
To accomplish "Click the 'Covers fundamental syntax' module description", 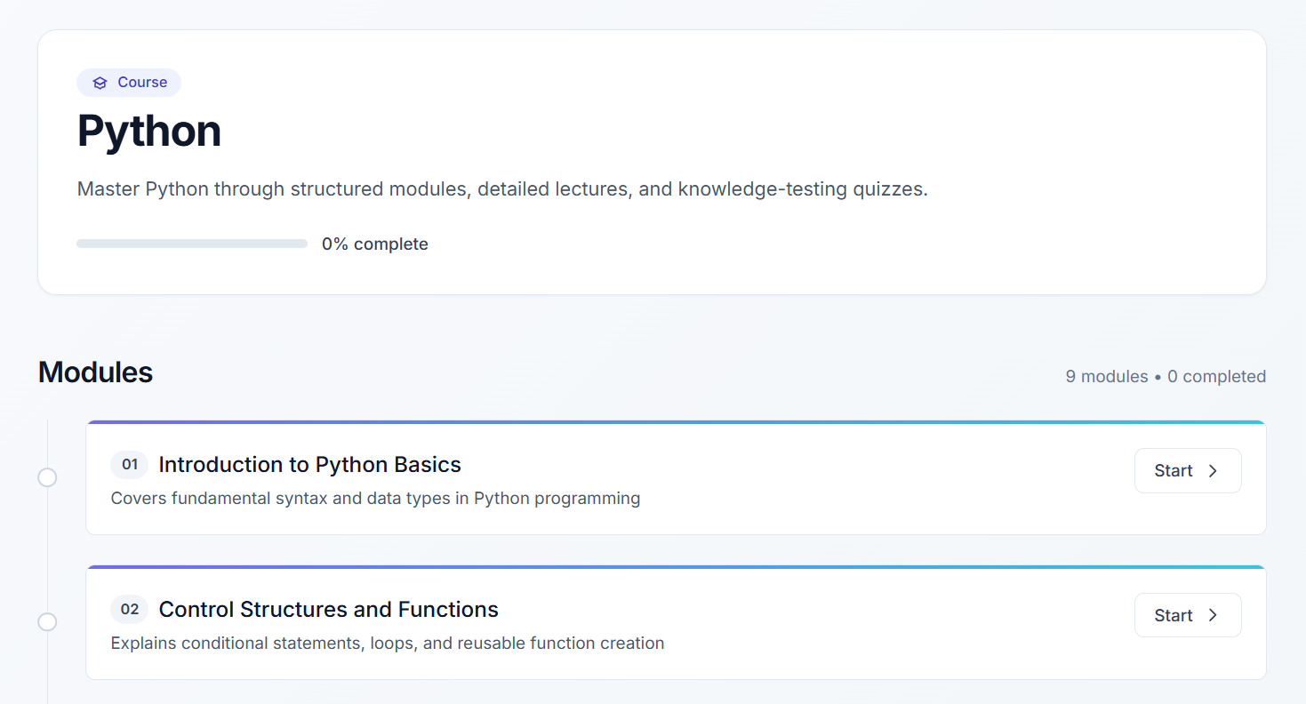I will [x=375, y=499].
